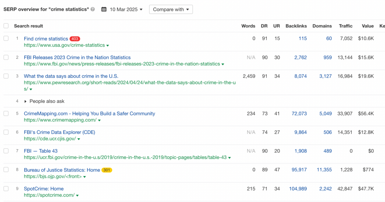
Task: Open "What the data says about crime" link
Action: point(71,76)
